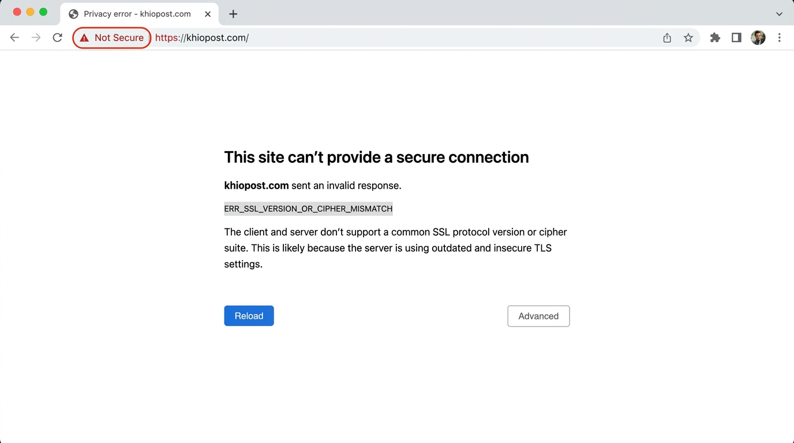794x443 pixels.
Task: Click the globe favicon on the tab
Action: pyautogui.click(x=73, y=14)
